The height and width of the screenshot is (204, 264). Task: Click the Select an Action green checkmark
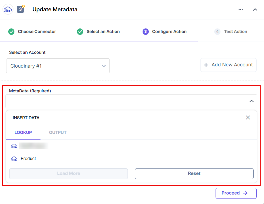click(80, 32)
